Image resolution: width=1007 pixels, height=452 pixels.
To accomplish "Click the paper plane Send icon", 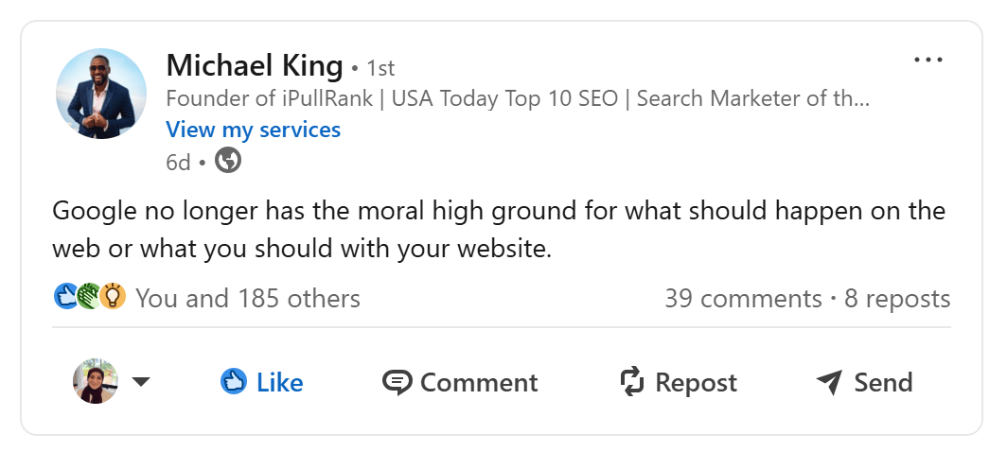I will point(829,382).
